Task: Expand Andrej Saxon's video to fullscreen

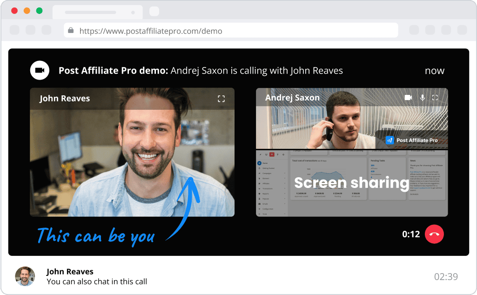Action: pyautogui.click(x=435, y=98)
